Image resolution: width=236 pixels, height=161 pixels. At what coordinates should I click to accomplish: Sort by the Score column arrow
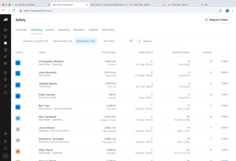point(24,52)
